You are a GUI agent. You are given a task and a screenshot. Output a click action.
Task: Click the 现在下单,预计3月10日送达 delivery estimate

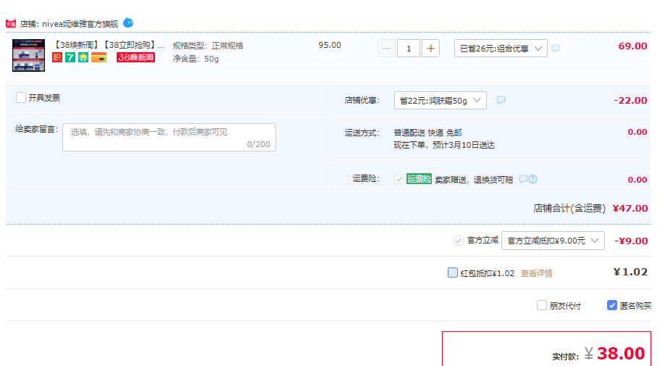click(x=444, y=145)
